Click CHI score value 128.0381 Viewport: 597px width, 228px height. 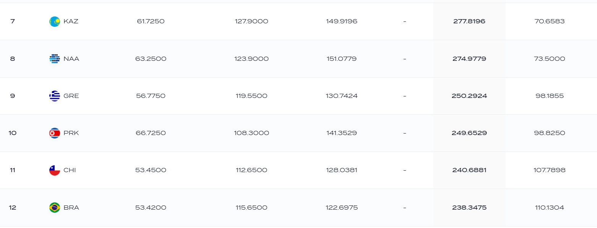342,170
